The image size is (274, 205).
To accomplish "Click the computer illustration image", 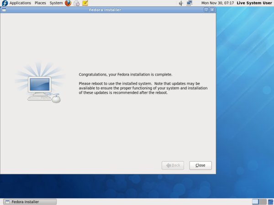I will coord(40,83).
